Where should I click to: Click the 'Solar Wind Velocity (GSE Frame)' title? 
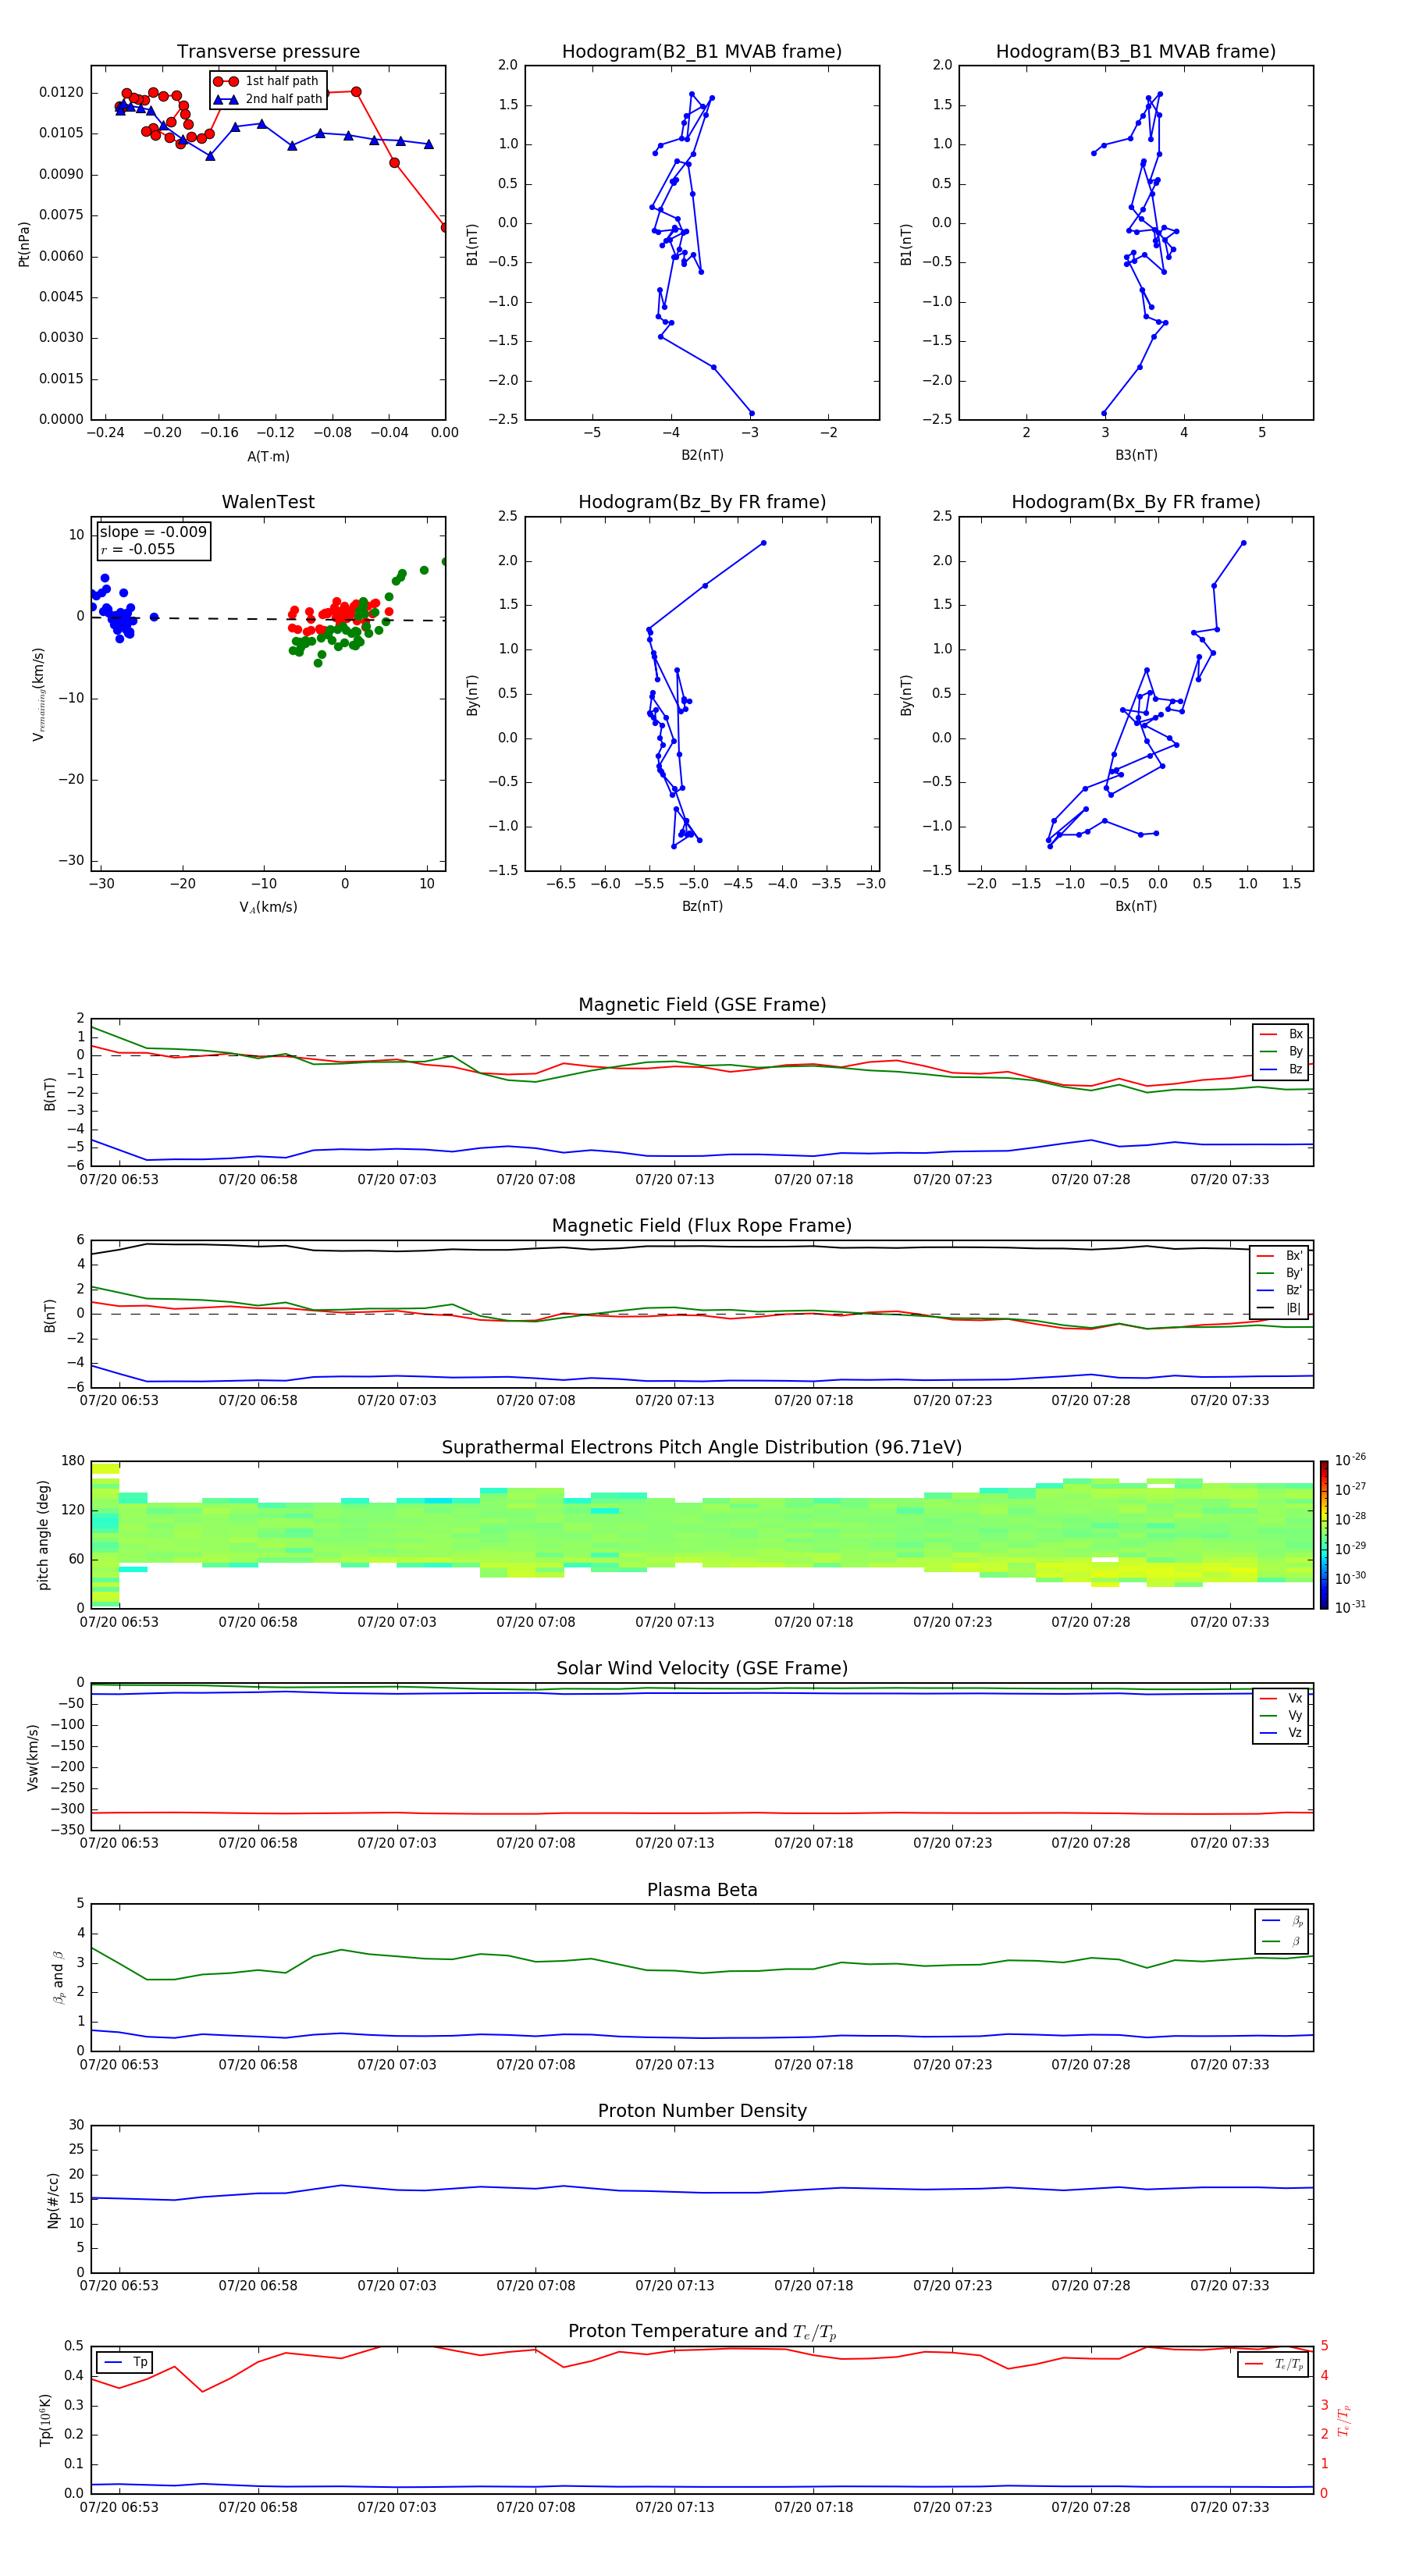tap(702, 1669)
